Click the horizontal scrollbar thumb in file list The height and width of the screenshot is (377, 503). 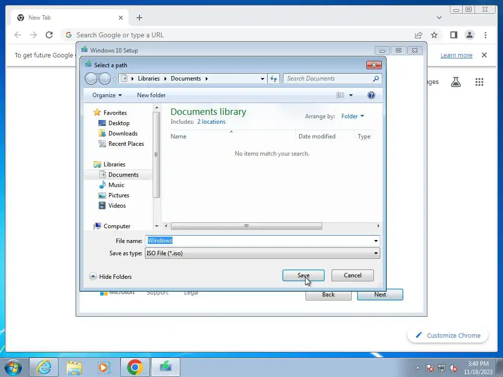(x=247, y=226)
